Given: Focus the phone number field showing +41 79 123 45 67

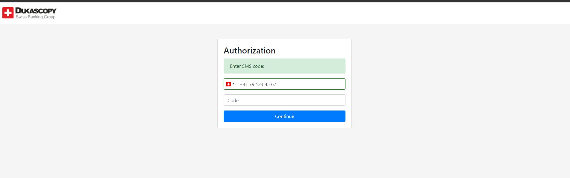Looking at the screenshot, I should point(284,84).
